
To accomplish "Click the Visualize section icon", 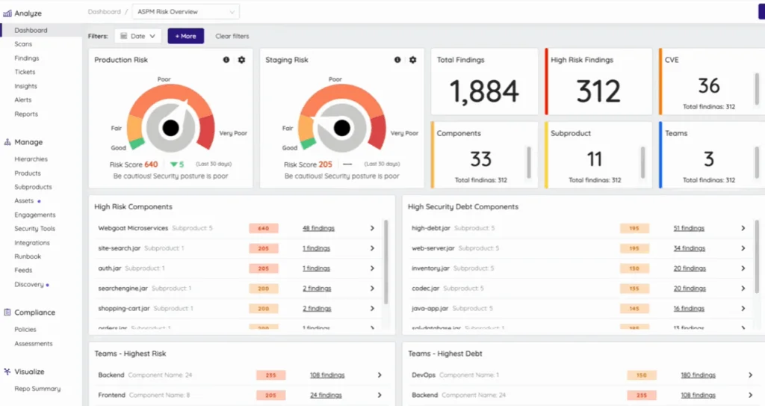I will pyautogui.click(x=7, y=372).
